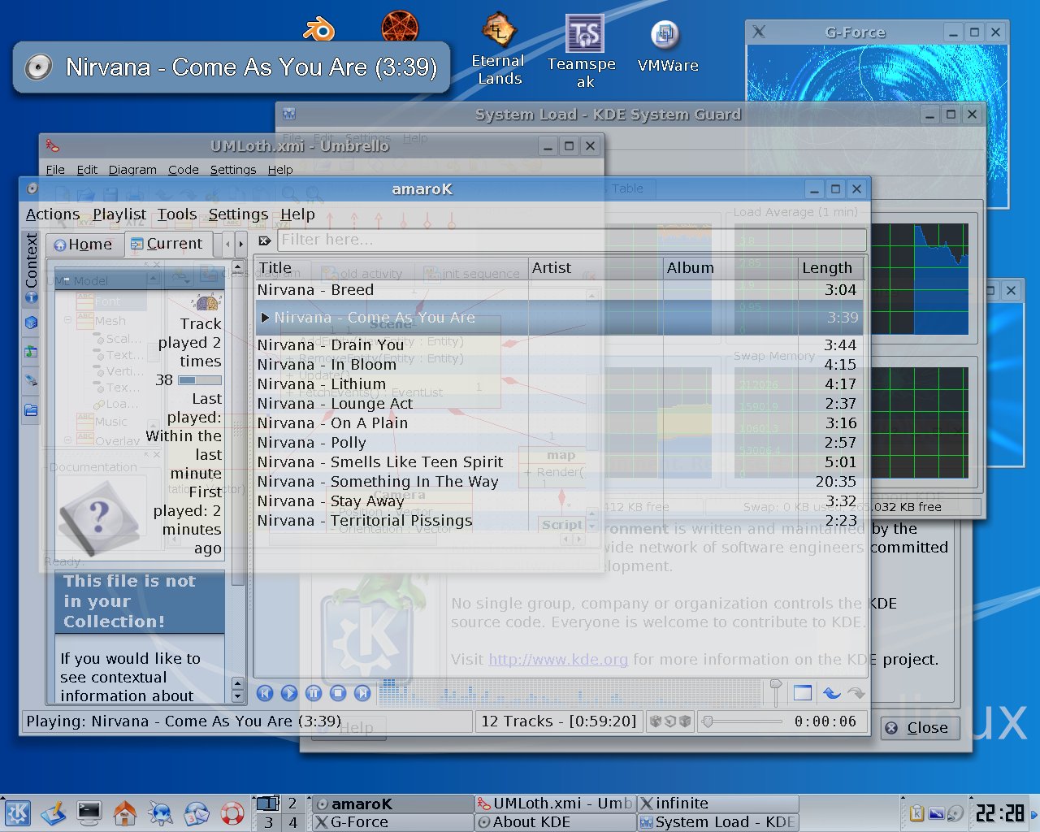Click the left tab-scroll arrow beside Current
The width and height of the screenshot is (1040, 832).
tap(228, 244)
